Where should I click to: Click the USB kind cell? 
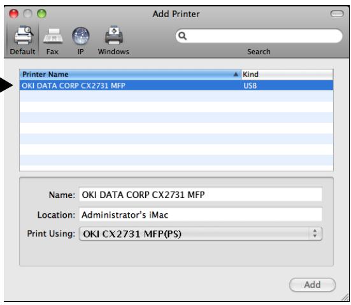point(250,86)
